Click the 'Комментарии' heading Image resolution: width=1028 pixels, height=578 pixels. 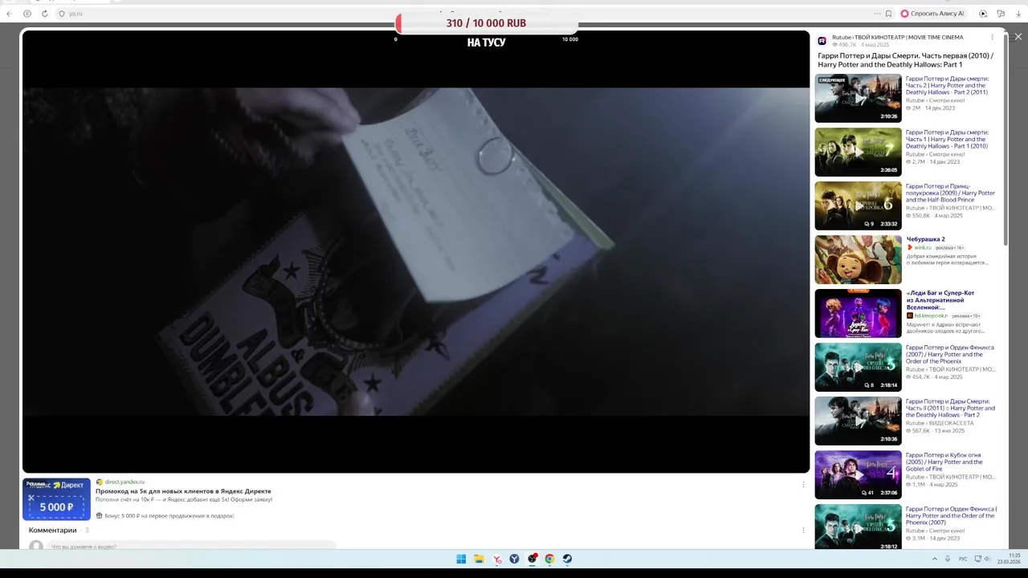tap(53, 530)
